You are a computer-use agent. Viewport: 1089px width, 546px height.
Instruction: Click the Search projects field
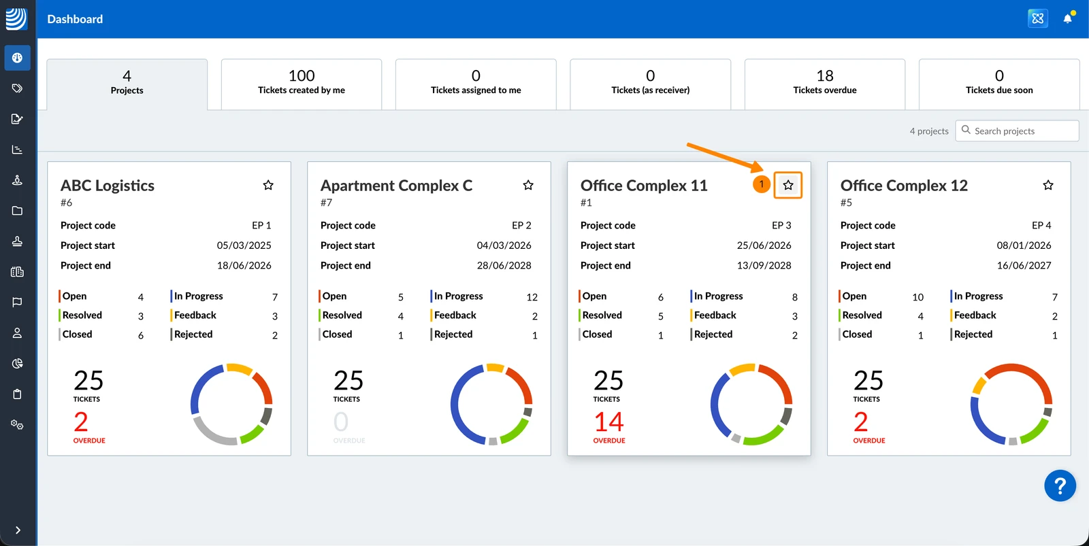(1017, 131)
